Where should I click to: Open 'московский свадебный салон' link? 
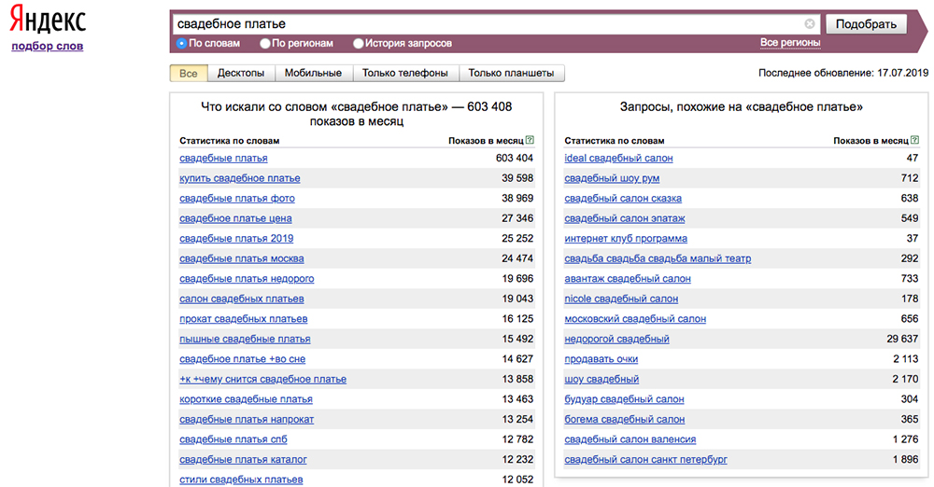635,319
